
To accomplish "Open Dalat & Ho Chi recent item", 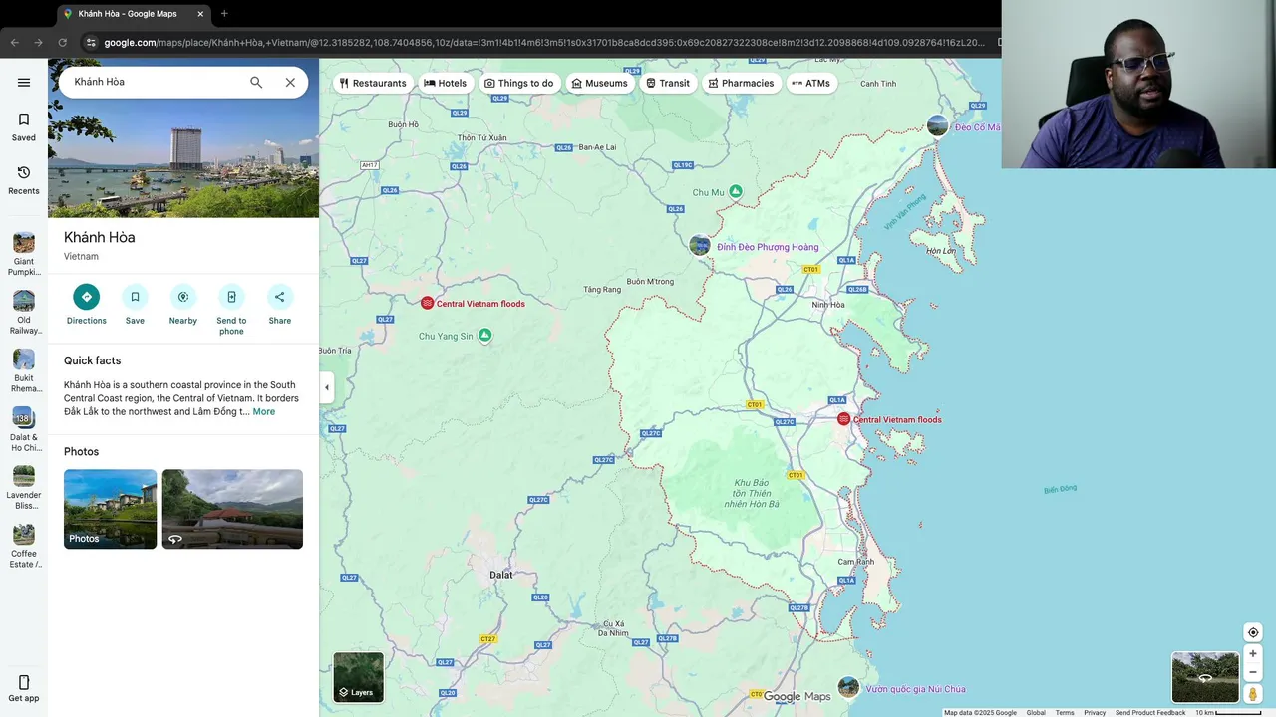I will coord(24,429).
